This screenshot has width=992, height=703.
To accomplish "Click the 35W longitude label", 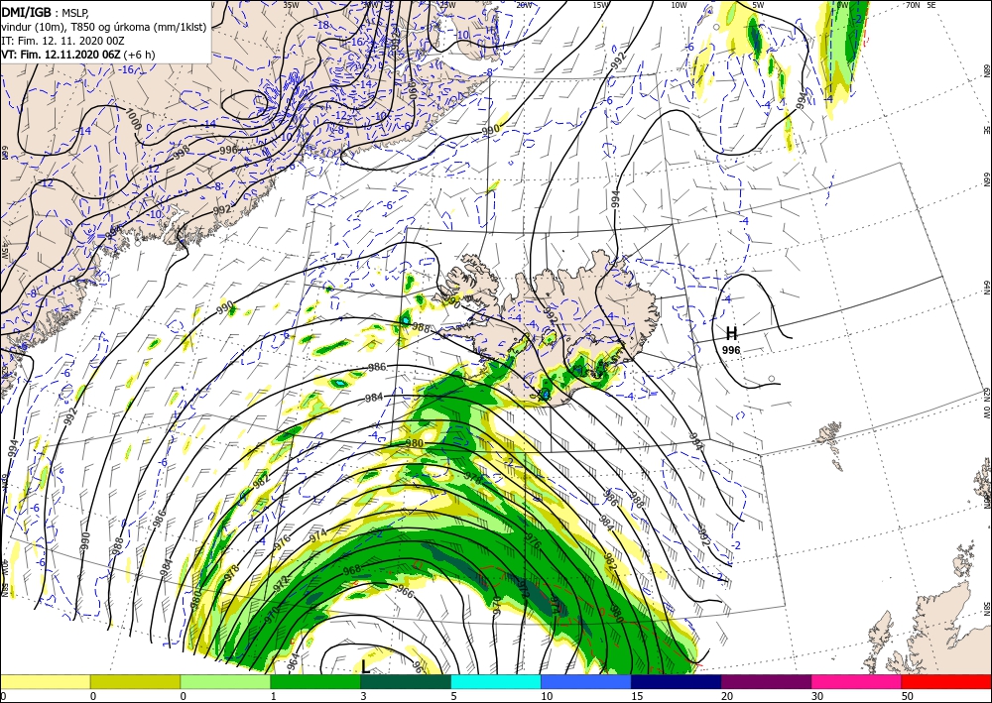I will [291, 4].
